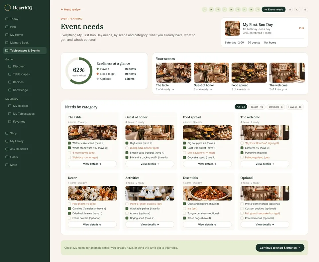This screenshot has height=262, width=319.
Task: Click the arrow next to The table 2 of 4 ready
Action: click(x=173, y=89)
